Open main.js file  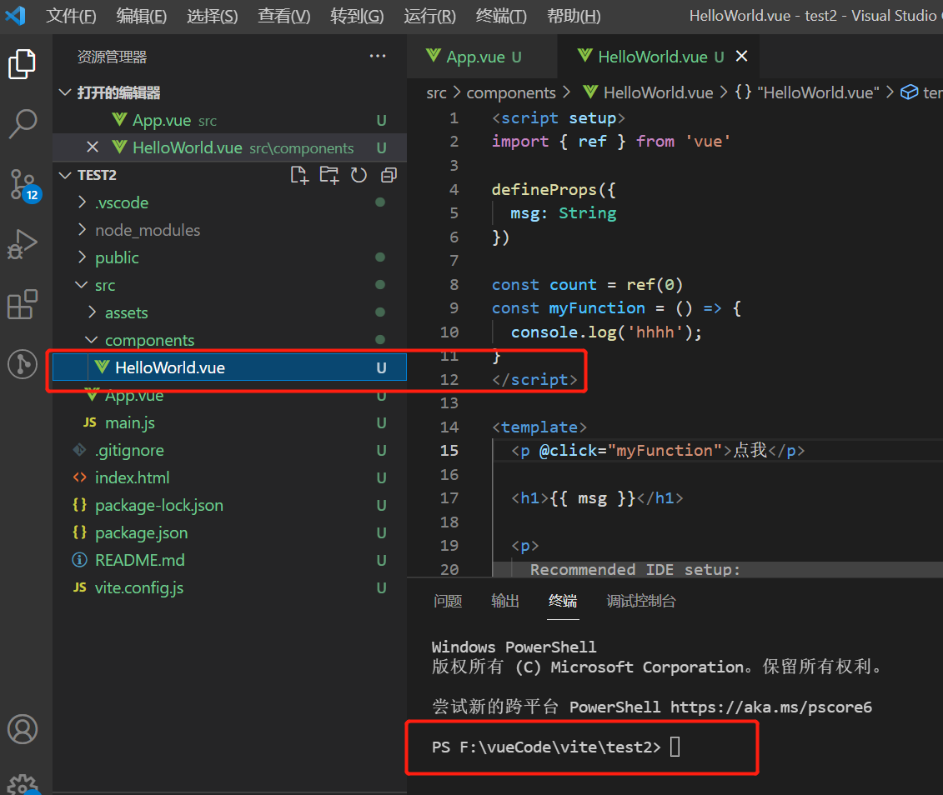pos(230,423)
